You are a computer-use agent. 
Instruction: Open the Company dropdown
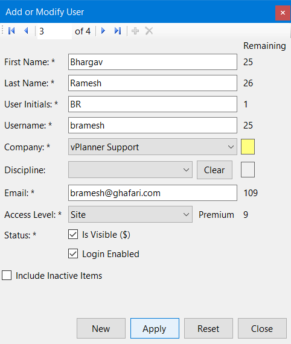(153, 147)
